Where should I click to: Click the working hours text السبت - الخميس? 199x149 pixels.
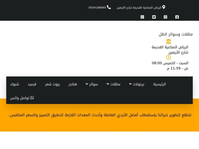click(170, 66)
